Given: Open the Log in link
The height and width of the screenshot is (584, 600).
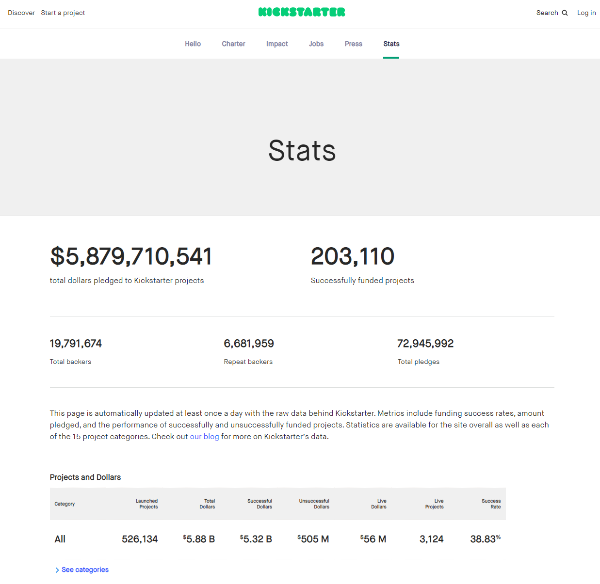Looking at the screenshot, I should pos(586,13).
